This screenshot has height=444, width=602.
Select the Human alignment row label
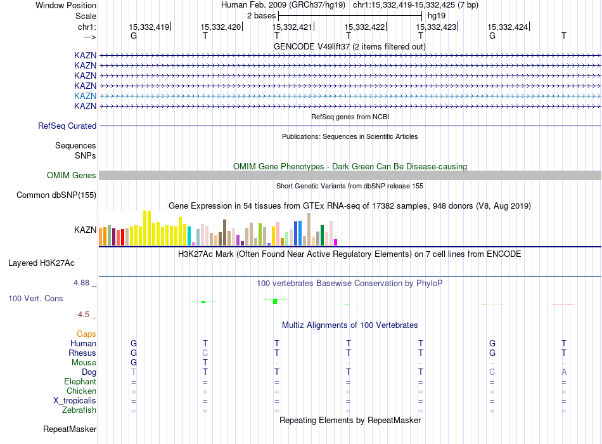83,344
